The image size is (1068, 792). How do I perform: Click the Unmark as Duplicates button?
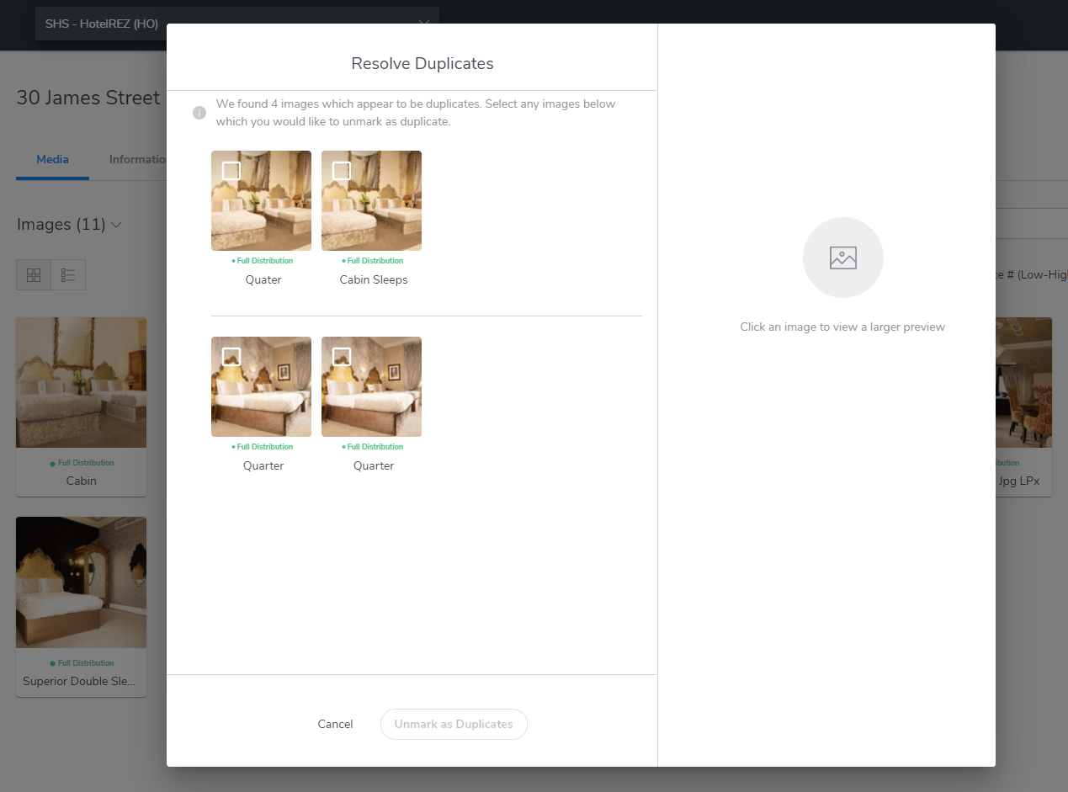click(454, 724)
